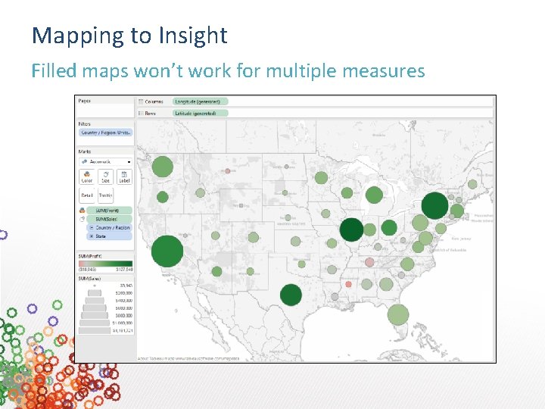Click the SUM(Profit) legend header

(90, 256)
